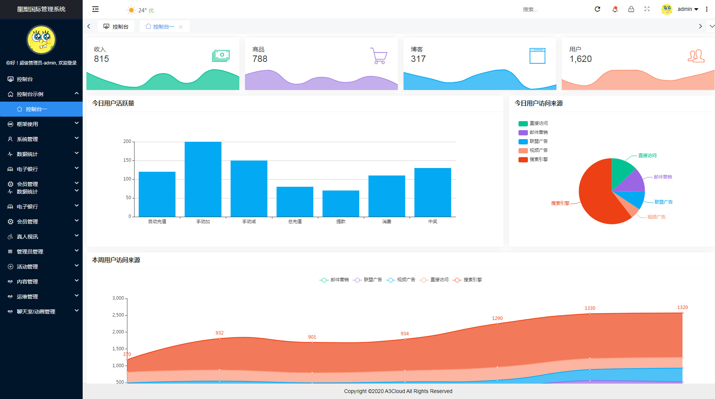Screen dimensions: 715x399
Task: Switch to the 控制台 tab
Action: tap(116, 27)
